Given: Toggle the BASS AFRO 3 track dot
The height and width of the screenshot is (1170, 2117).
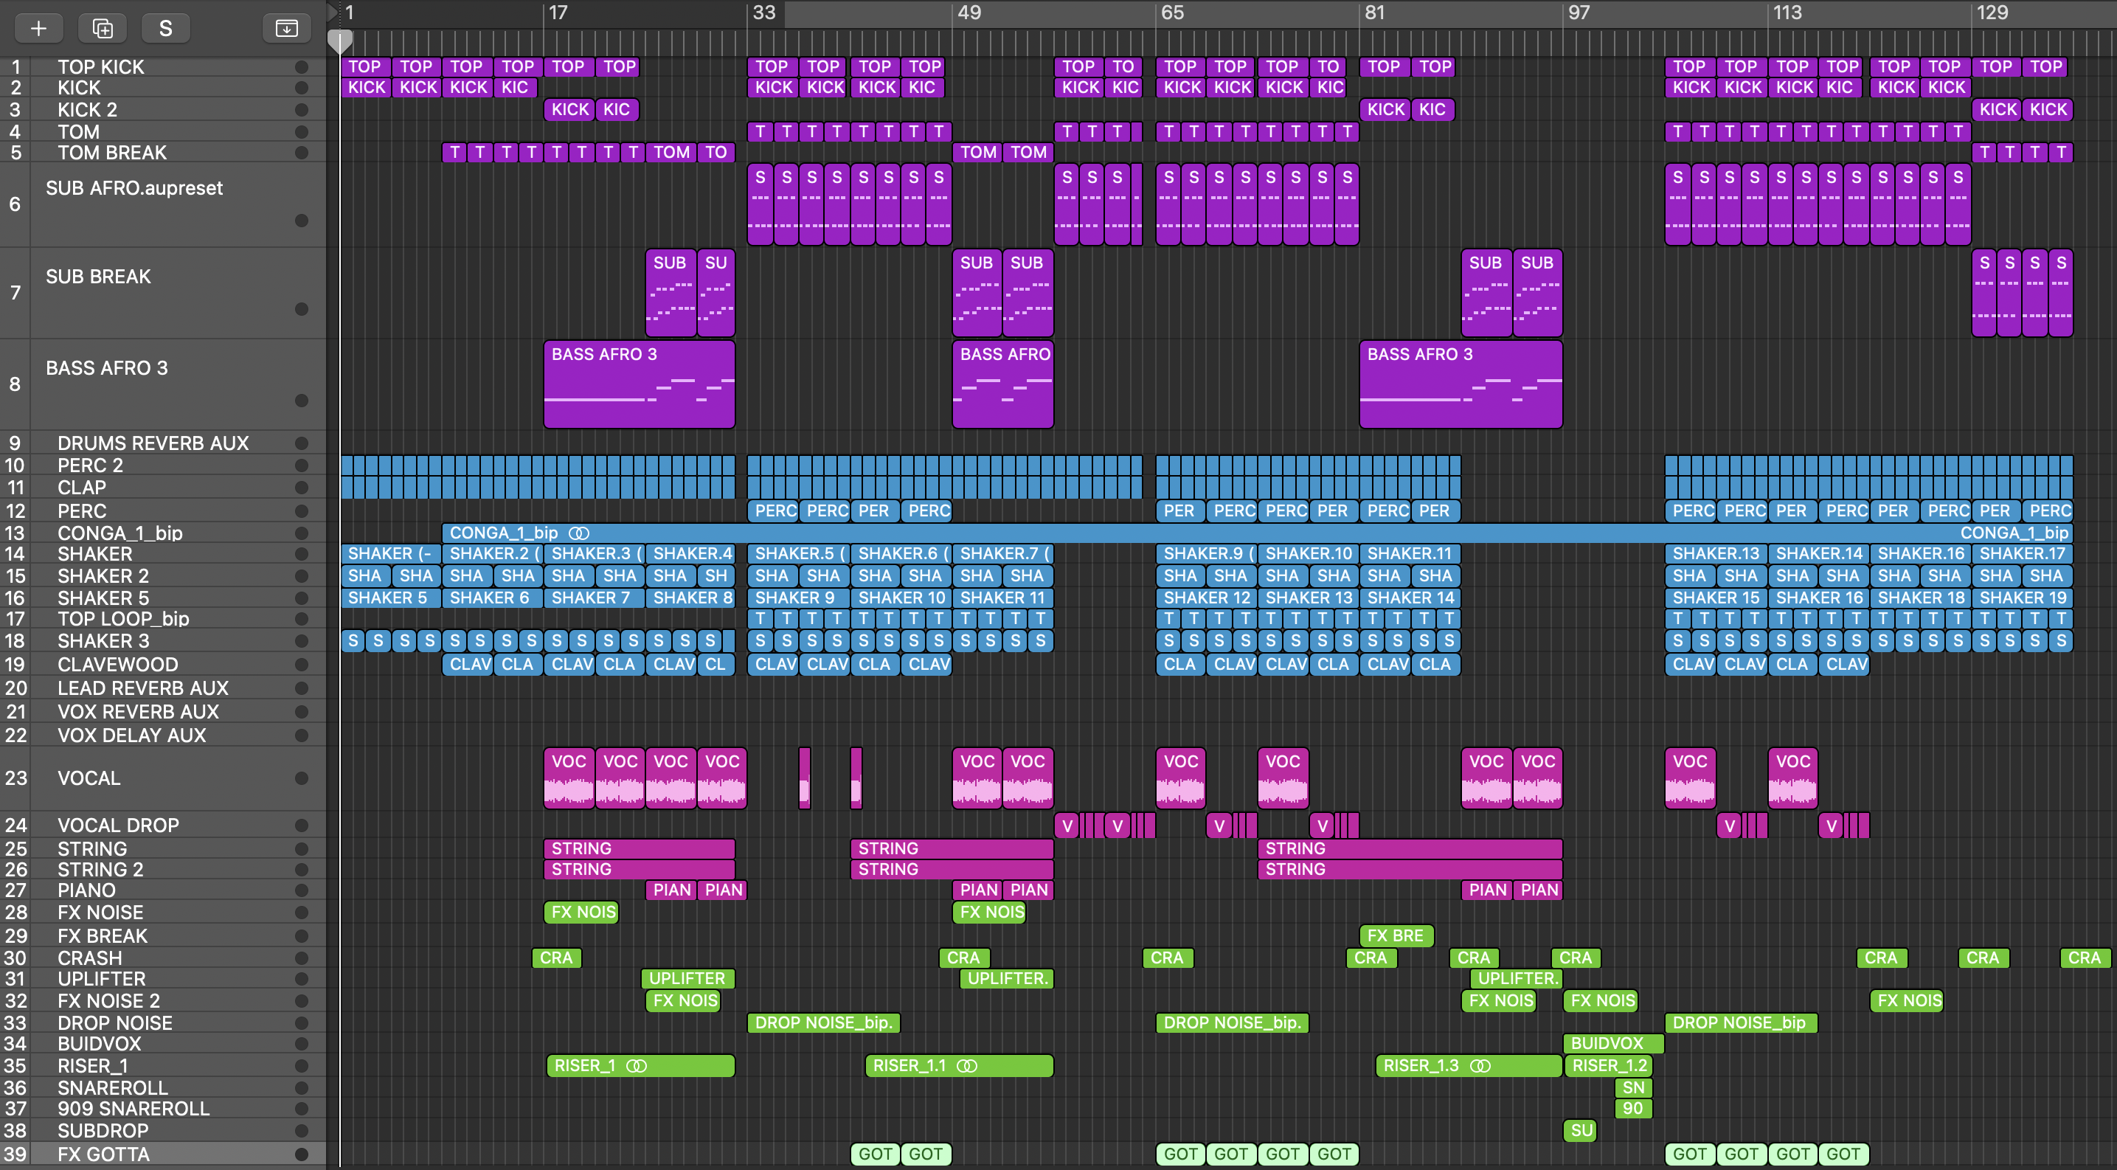Looking at the screenshot, I should coord(302,400).
